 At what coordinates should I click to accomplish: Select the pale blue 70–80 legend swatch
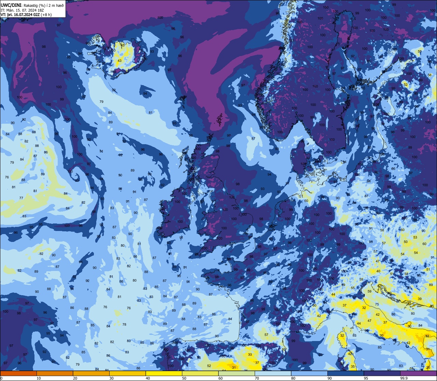coord(273,373)
